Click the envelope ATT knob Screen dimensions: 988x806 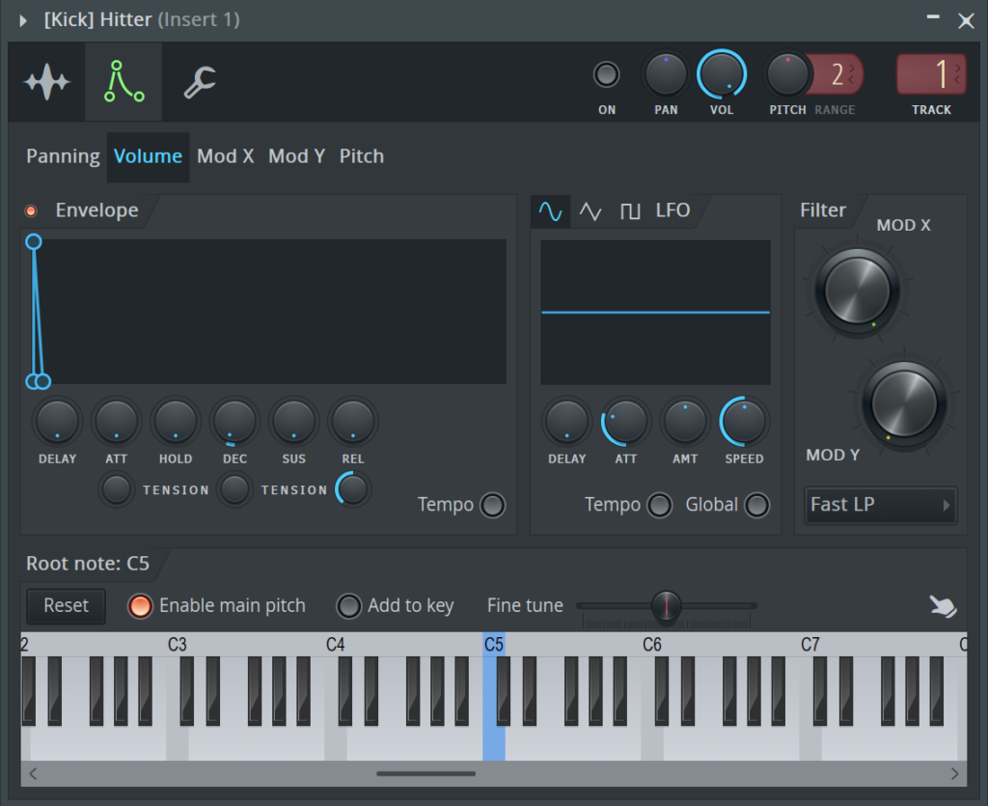click(116, 421)
